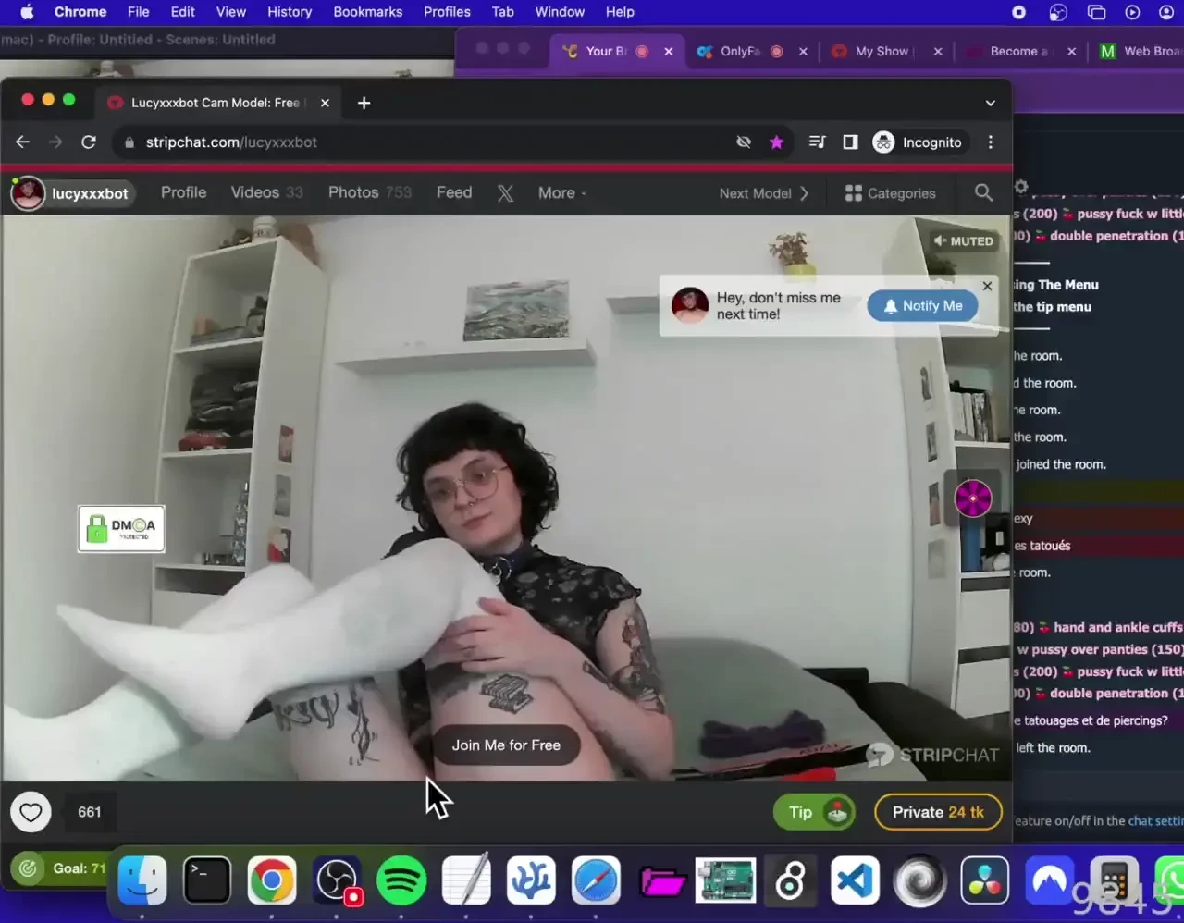Click the Incognito profile indicator

pyautogui.click(x=918, y=142)
